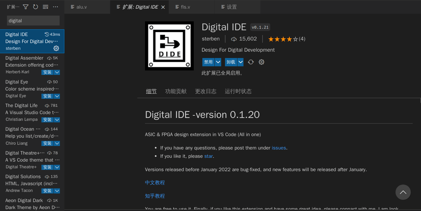Select the Digital Ocean extension entry
The image size is (421, 211).
pyautogui.click(x=32, y=136)
